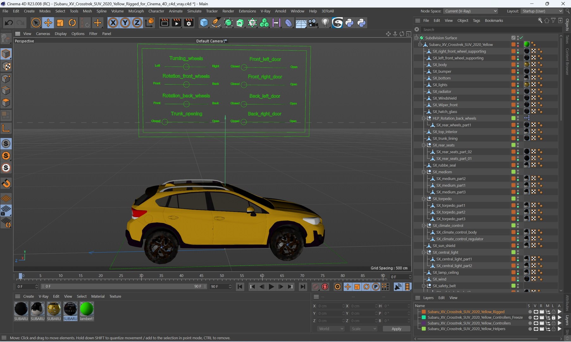Open the Tags menu in Object Manager

tap(476, 21)
